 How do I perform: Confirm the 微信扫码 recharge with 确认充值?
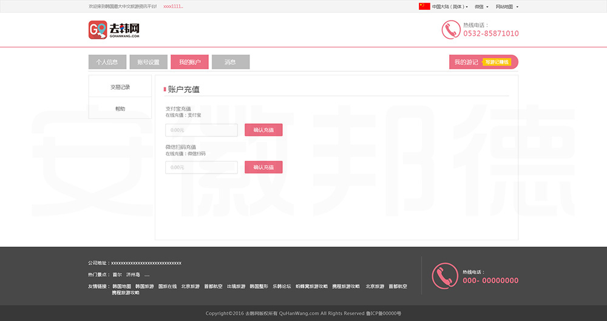click(x=263, y=167)
